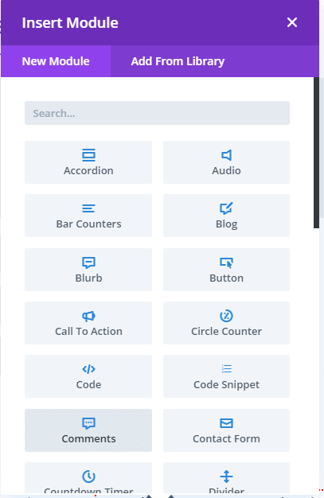
Task: Select the Call To Action megaphone
Action: (88, 316)
